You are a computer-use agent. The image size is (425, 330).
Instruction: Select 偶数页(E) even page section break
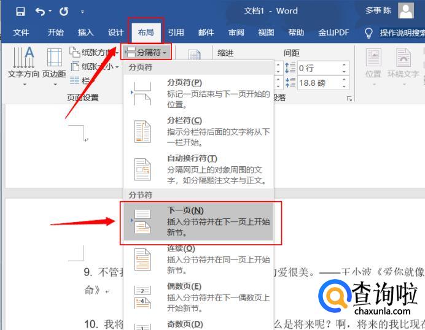click(x=198, y=297)
